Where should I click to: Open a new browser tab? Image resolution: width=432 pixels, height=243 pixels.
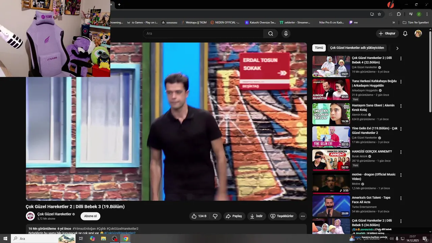[x=119, y=4]
